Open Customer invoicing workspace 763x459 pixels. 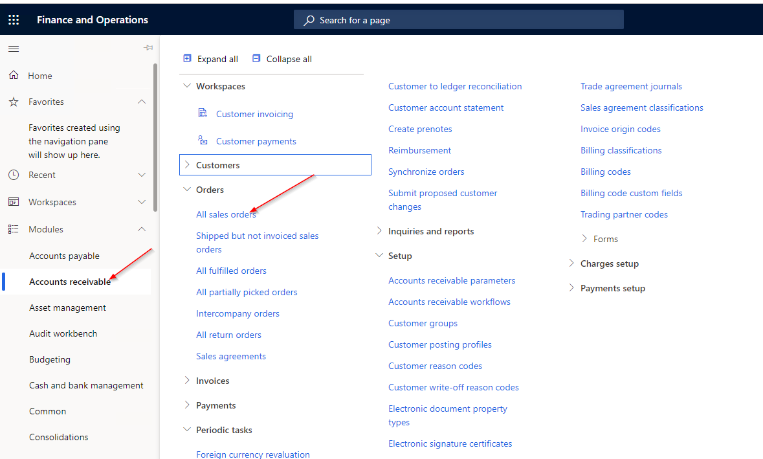[254, 114]
